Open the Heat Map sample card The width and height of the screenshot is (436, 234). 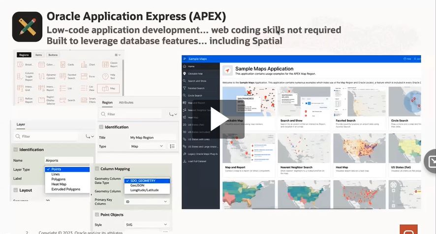(x=360, y=155)
